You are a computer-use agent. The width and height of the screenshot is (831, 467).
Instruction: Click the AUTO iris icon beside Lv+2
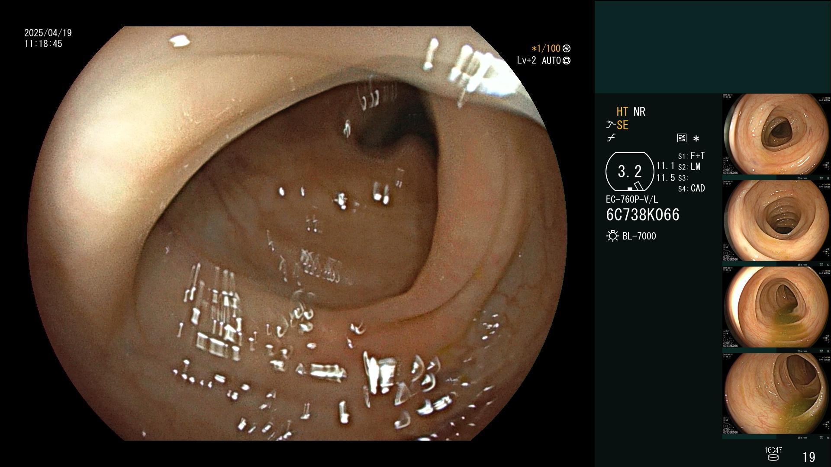pos(567,61)
